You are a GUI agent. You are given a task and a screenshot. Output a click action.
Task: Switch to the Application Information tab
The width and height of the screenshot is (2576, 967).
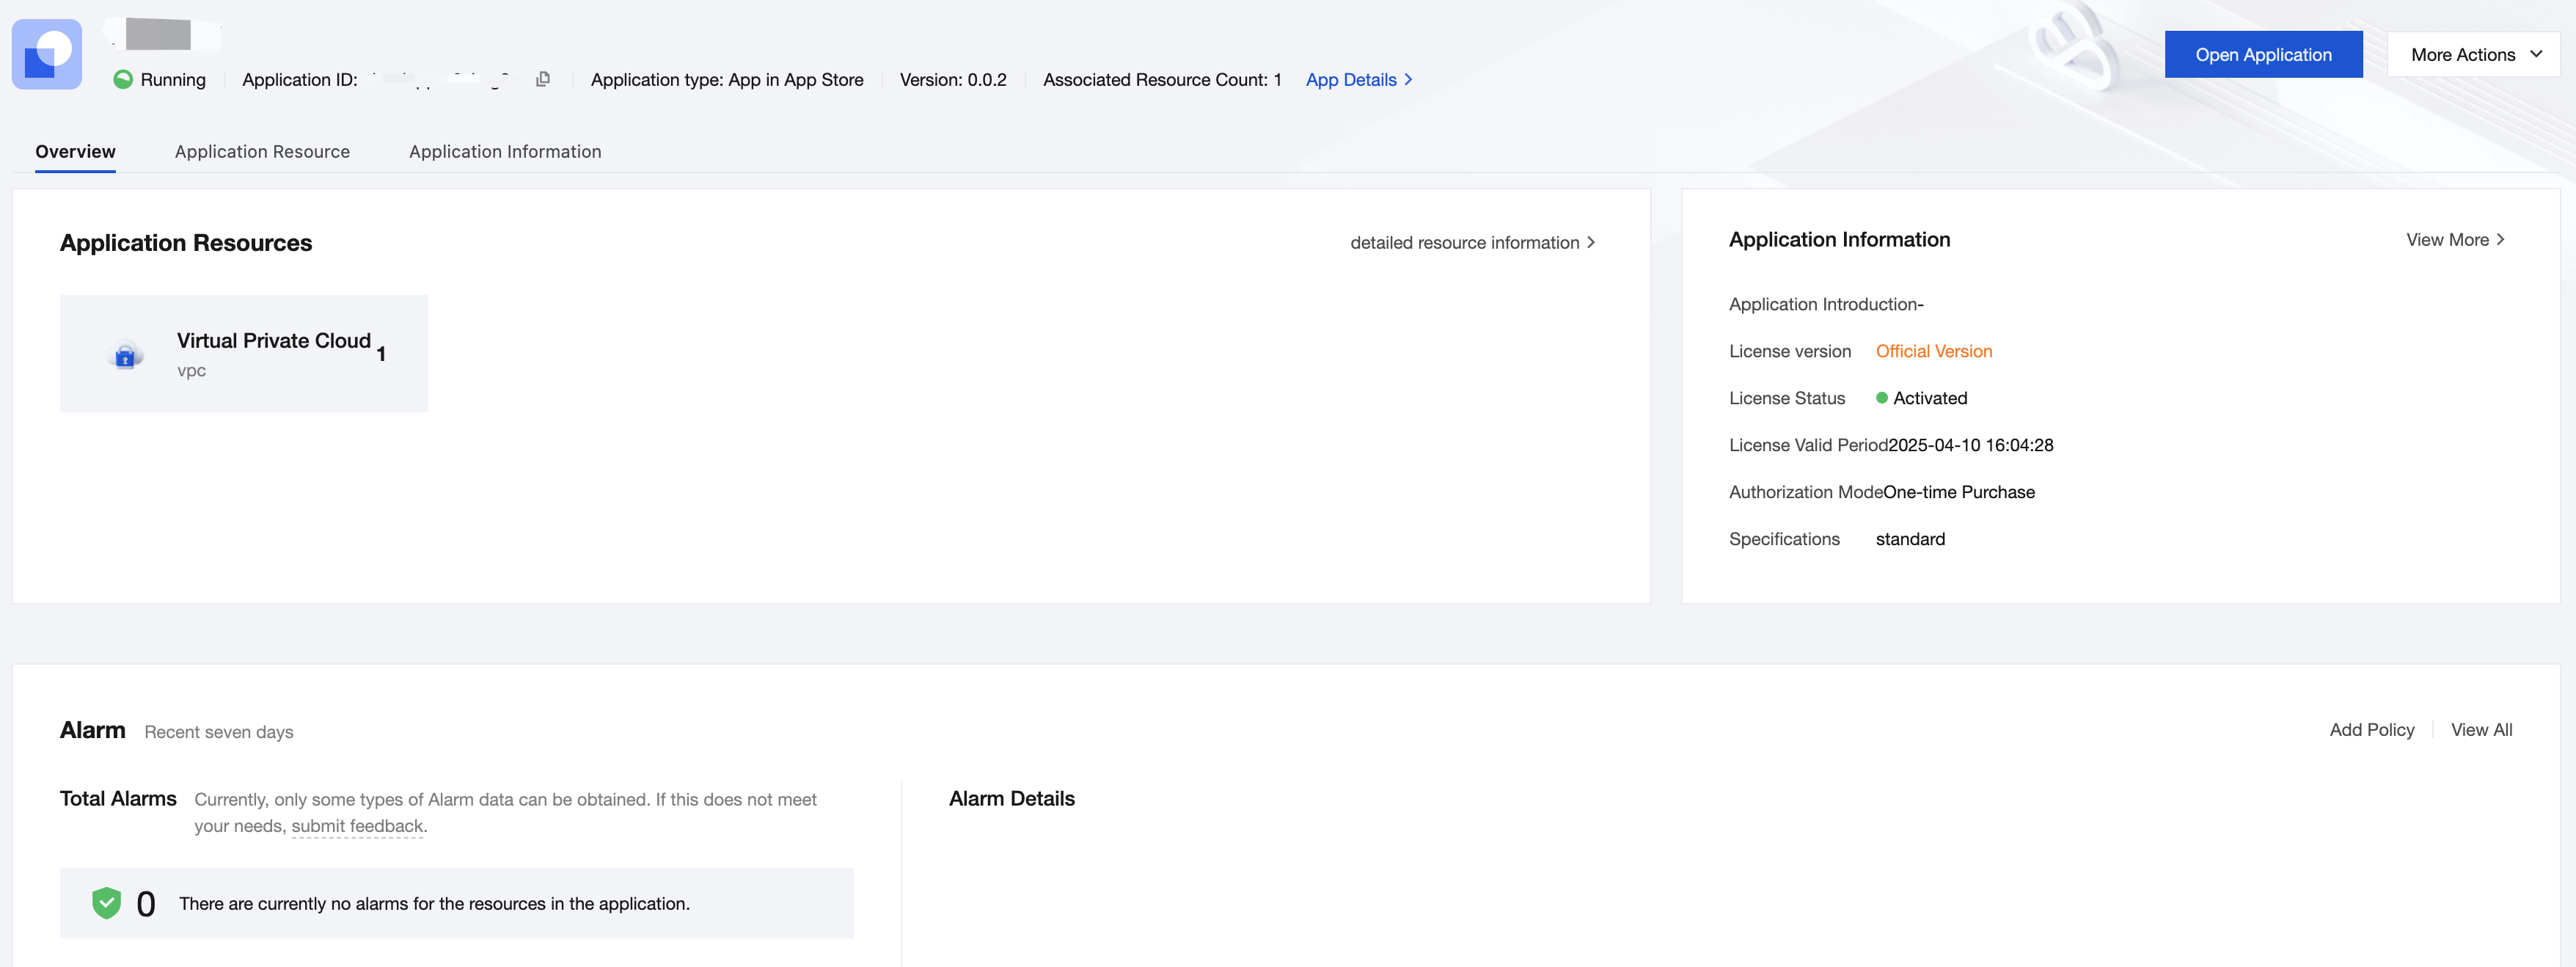click(x=505, y=152)
